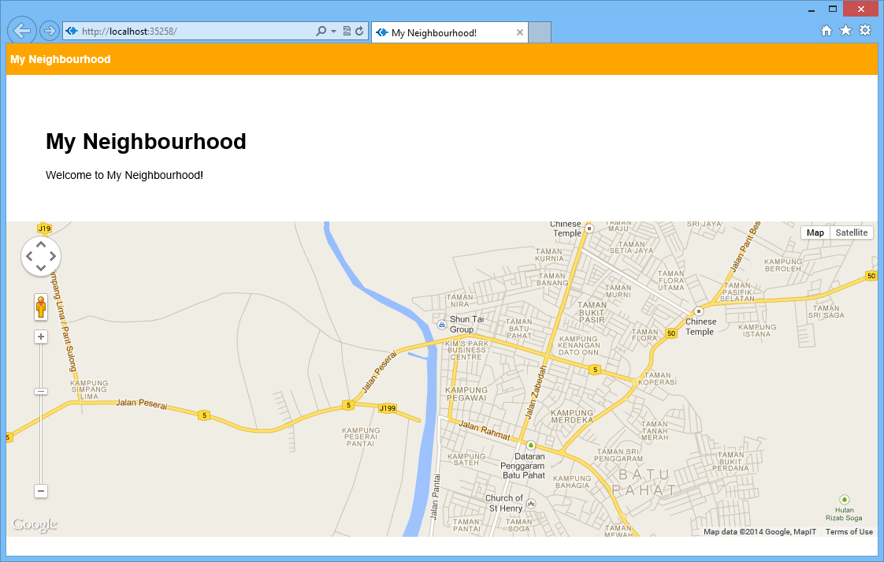Click the browser Back arrow button
The image size is (884, 562).
pos(22,31)
